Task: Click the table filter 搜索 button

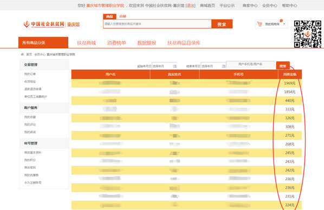Action: click(x=283, y=65)
